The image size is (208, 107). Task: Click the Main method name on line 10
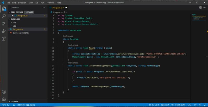[x=92, y=48]
